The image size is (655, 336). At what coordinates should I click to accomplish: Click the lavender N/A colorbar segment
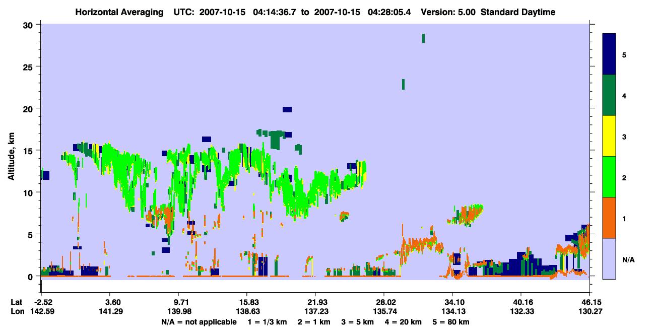pyautogui.click(x=609, y=258)
